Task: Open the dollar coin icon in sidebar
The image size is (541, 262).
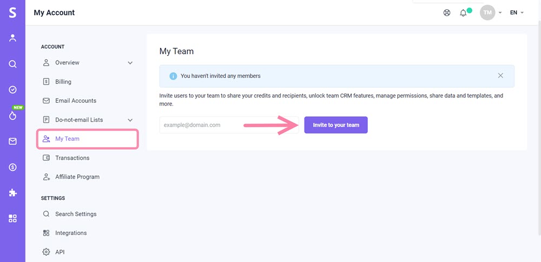Action: (12, 167)
